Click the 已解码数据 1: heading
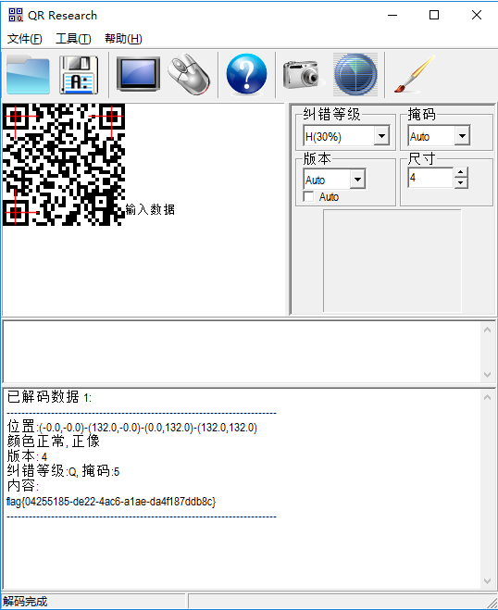498x610 pixels. click(x=49, y=397)
